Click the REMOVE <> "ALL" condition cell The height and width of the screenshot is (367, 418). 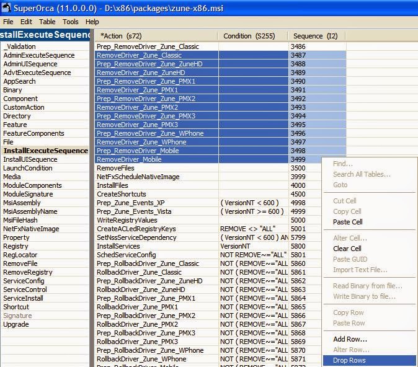coord(254,229)
